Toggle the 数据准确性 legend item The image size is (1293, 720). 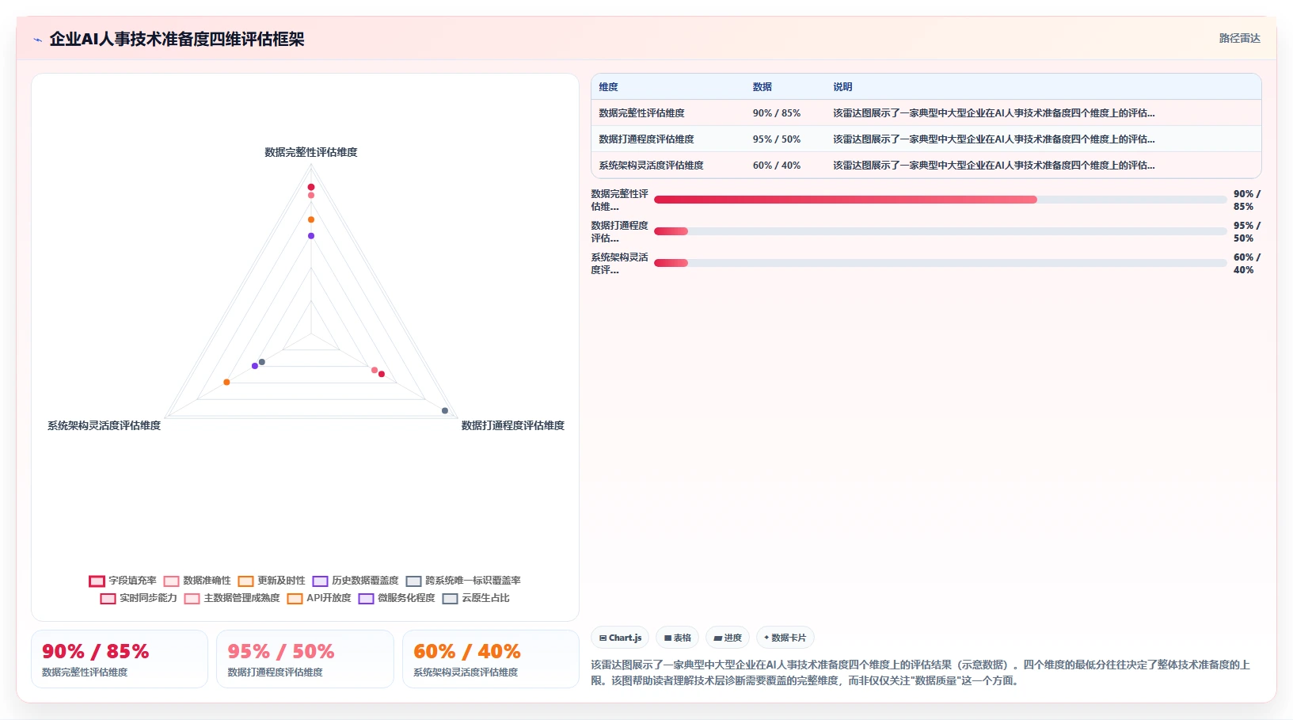[197, 581]
